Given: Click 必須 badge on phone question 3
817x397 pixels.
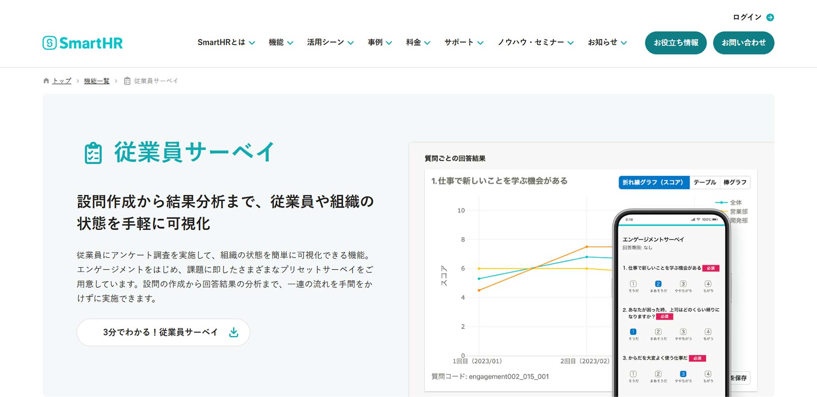Looking at the screenshot, I should [x=697, y=358].
